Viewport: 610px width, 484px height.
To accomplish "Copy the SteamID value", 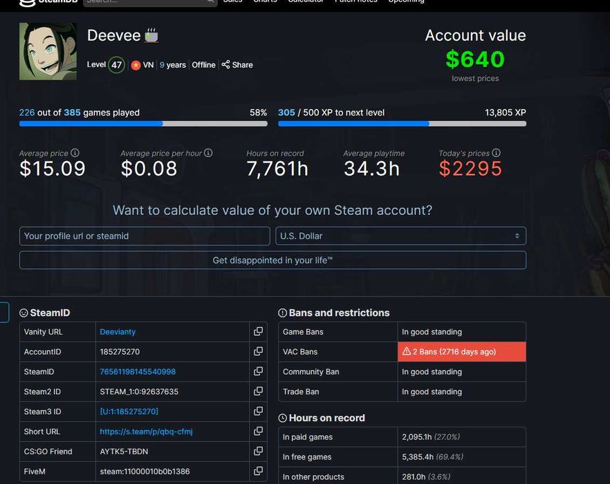I will 258,371.
